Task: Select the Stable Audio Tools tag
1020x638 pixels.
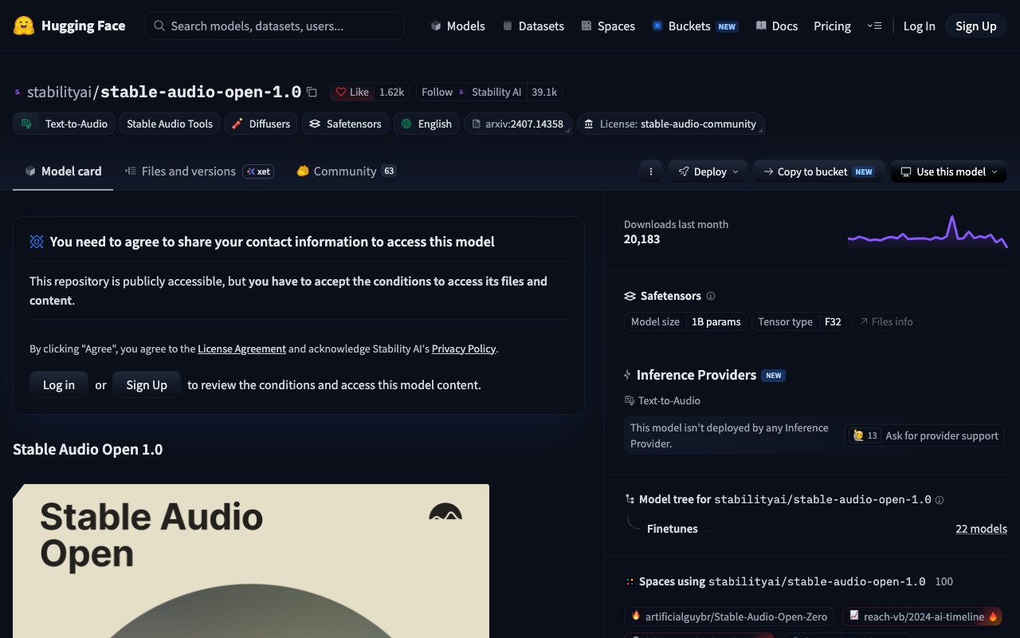Action: (170, 124)
